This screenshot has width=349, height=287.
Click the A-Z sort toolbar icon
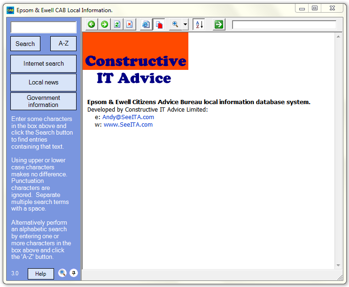(x=199, y=24)
